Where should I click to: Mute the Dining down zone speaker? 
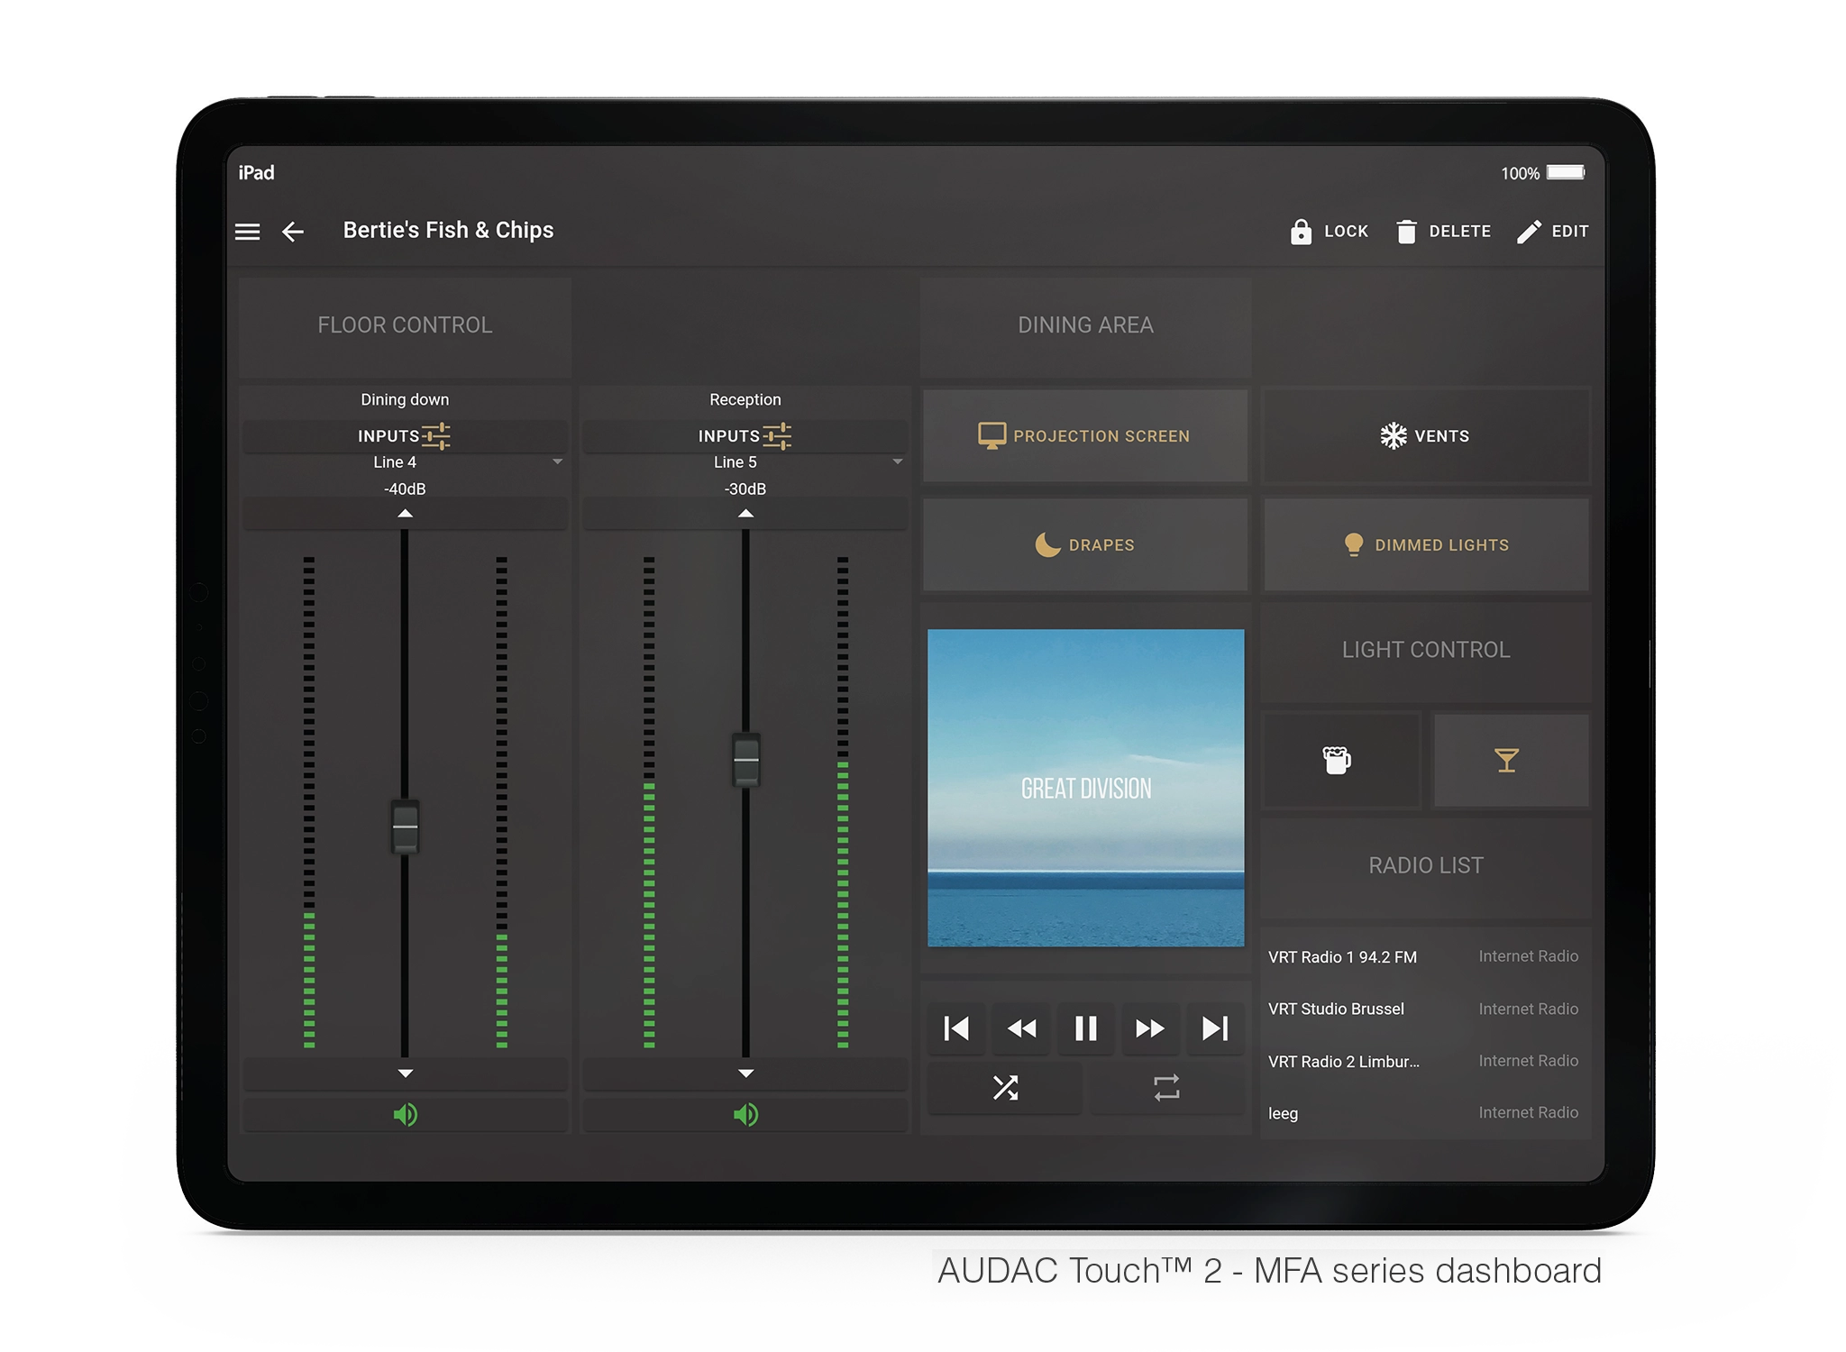point(405,1115)
